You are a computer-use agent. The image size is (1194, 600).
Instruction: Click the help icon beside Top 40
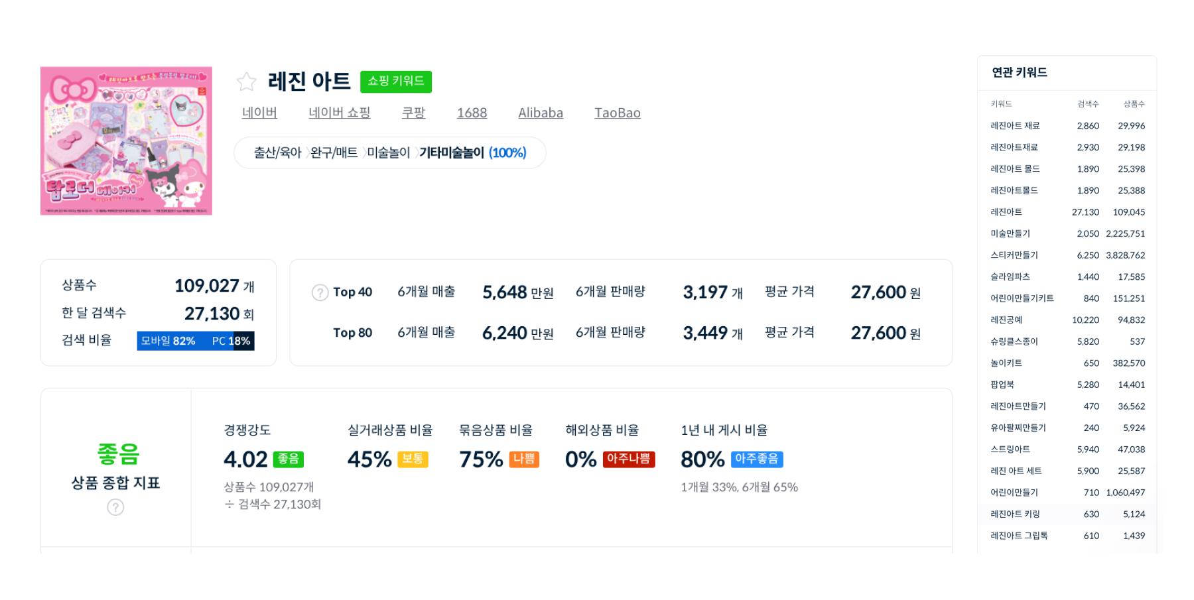(320, 292)
